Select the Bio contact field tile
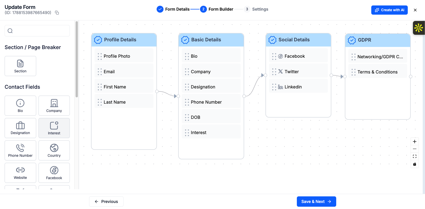Screen dimensions: 425x209 point(20,106)
